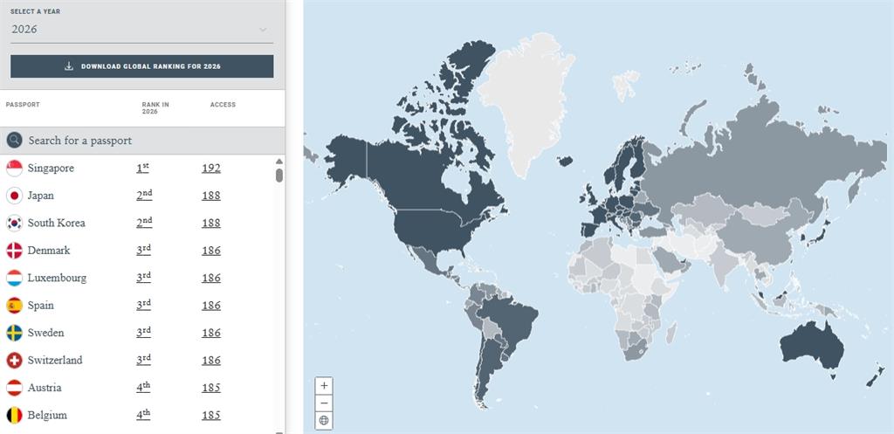This screenshot has height=434, width=894.
Task: Click the Singapore flag icon
Action: (x=14, y=169)
